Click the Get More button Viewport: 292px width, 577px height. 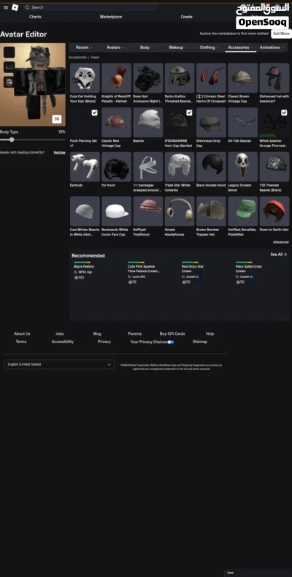tap(281, 34)
